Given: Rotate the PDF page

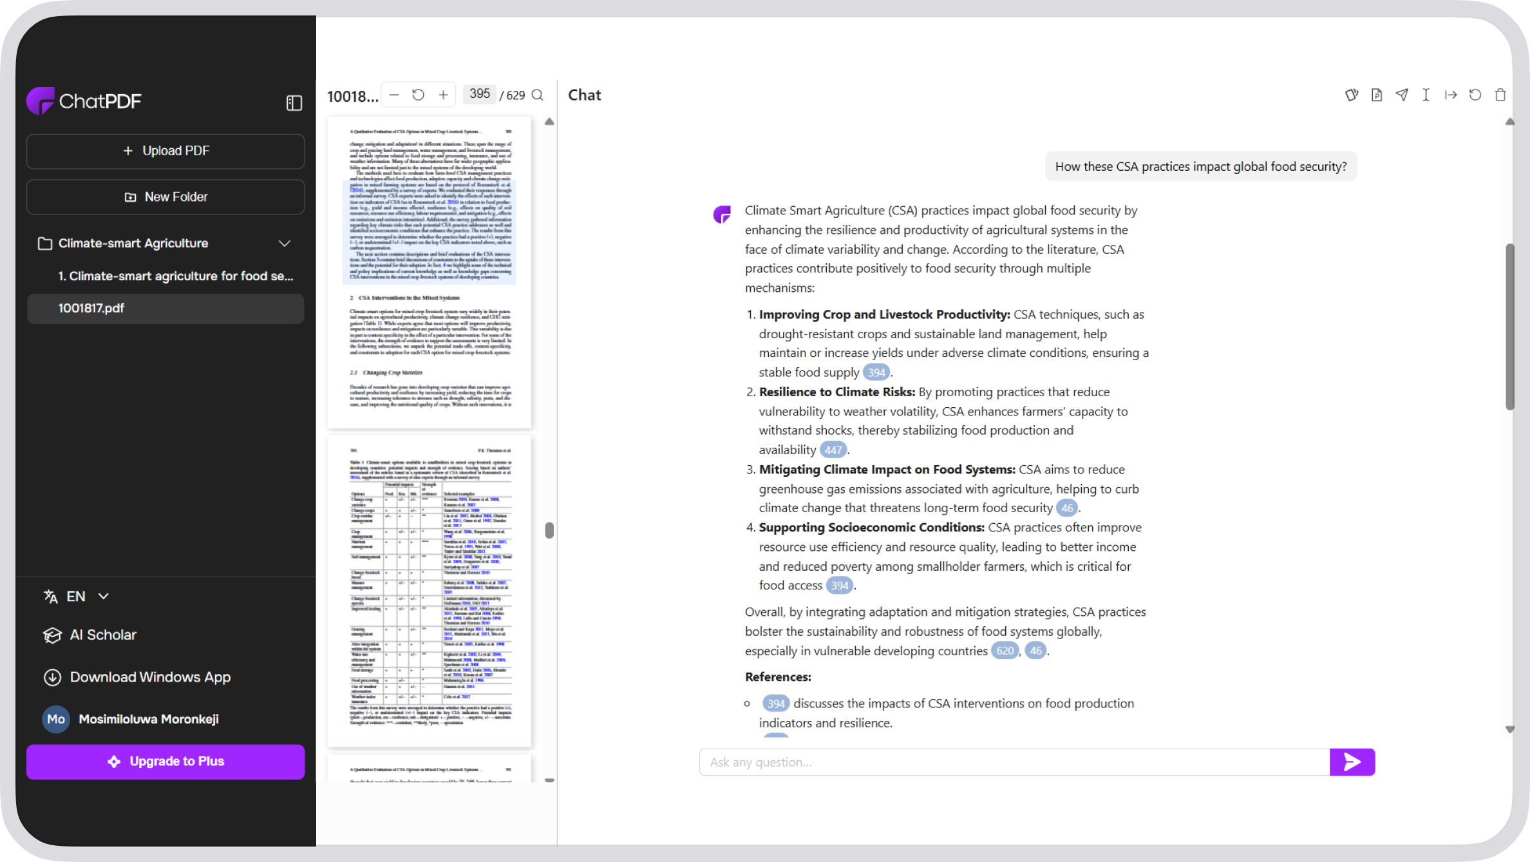Looking at the screenshot, I should (x=419, y=95).
